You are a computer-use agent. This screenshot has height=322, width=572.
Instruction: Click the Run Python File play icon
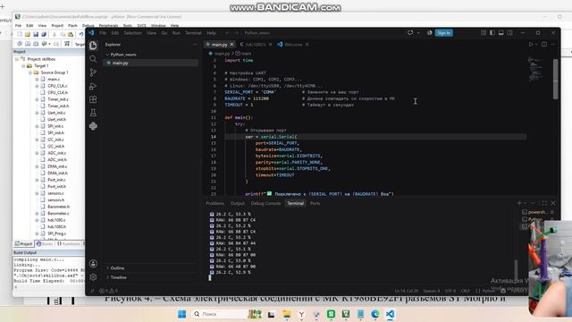531,44
